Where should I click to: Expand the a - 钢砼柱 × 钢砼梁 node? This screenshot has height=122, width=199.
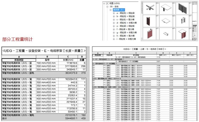114,13
